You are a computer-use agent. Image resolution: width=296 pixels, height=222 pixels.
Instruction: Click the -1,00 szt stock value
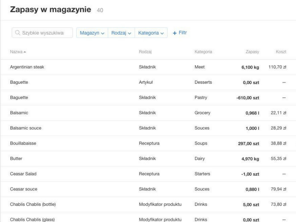[x=250, y=174]
